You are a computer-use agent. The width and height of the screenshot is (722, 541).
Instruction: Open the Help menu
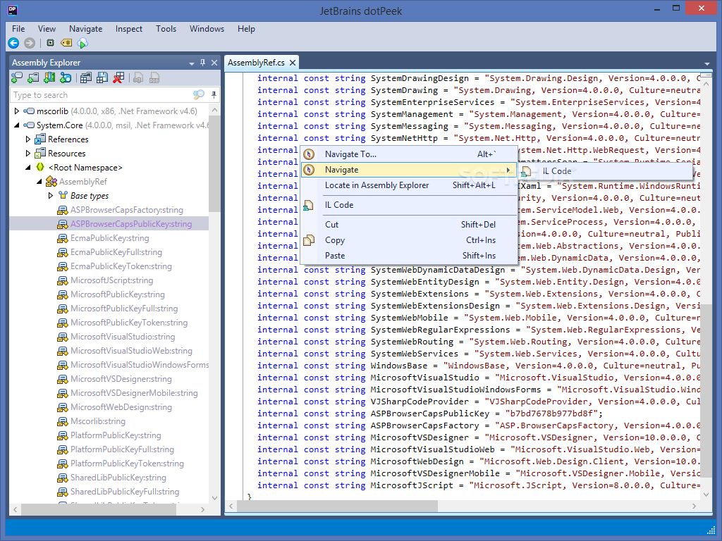coord(246,28)
